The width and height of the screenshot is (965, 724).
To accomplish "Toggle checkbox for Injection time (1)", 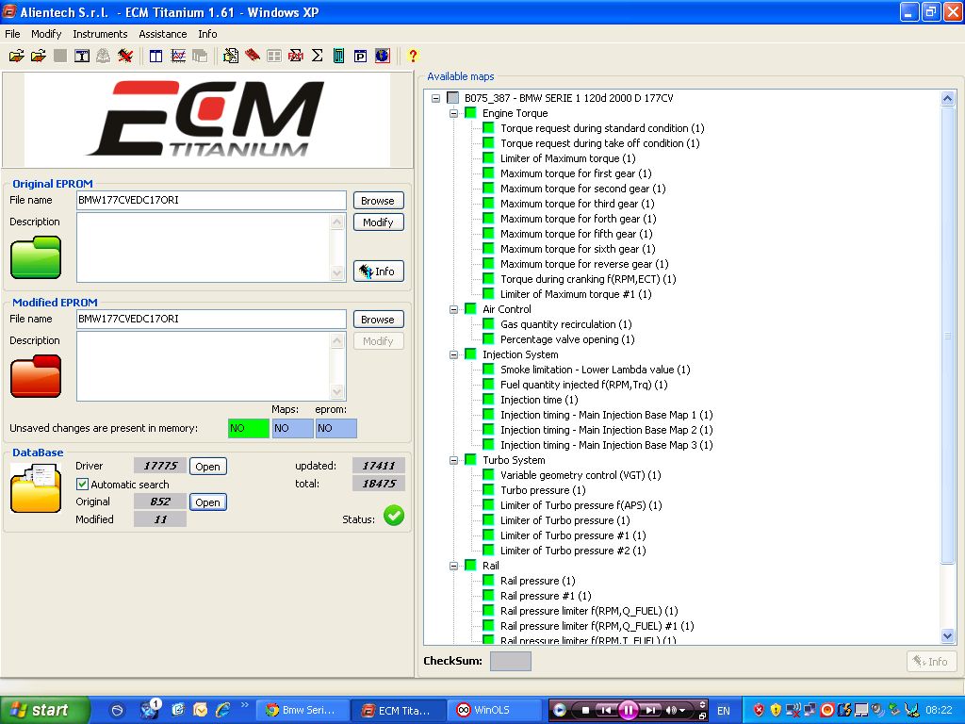I will click(489, 400).
